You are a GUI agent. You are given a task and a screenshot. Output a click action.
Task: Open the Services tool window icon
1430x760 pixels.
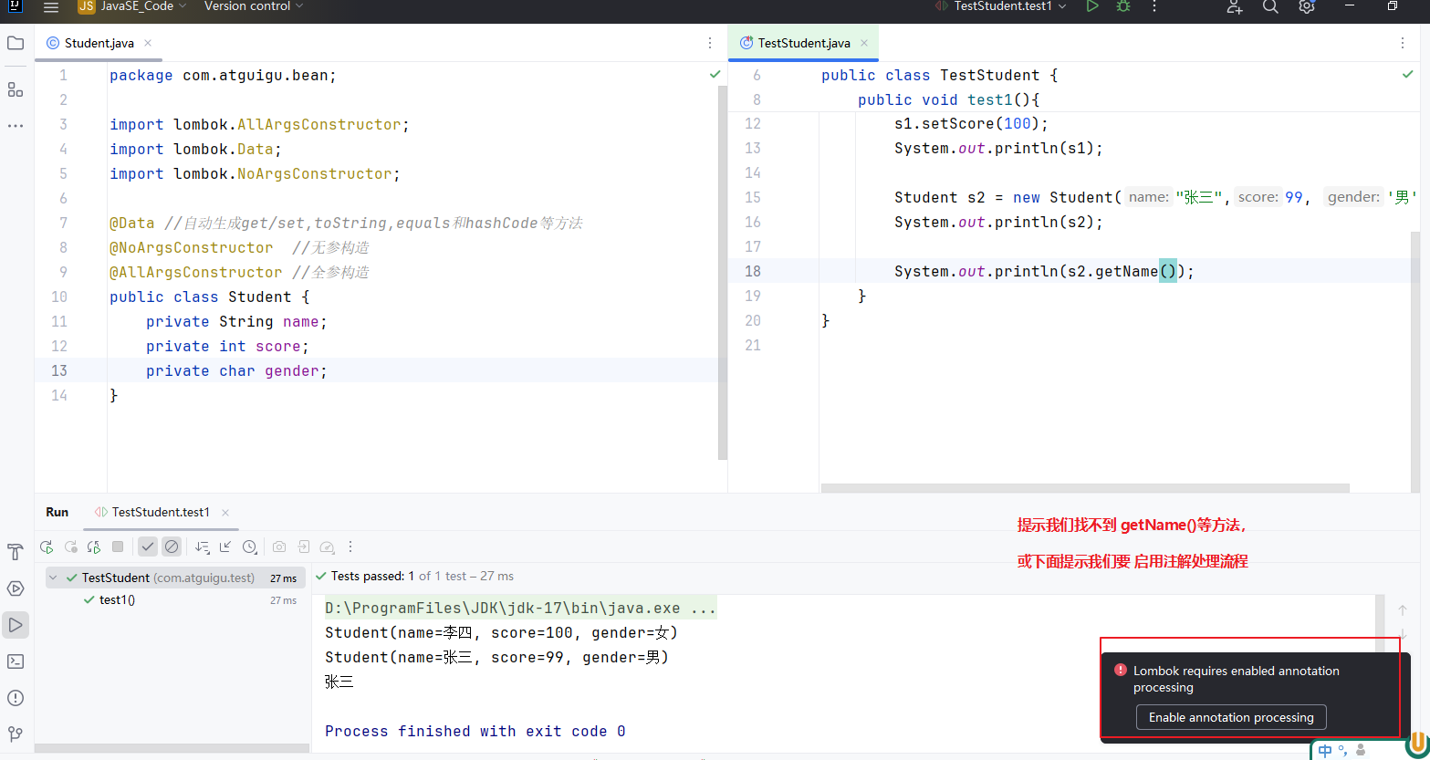click(16, 588)
